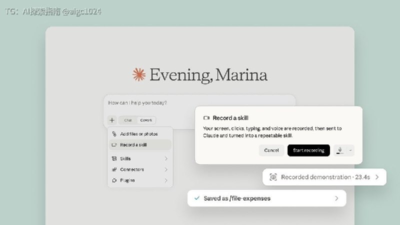Viewport: 400px width, 225px height.
Task: Click the Evening, Marina greeting text
Action: [x=208, y=75]
